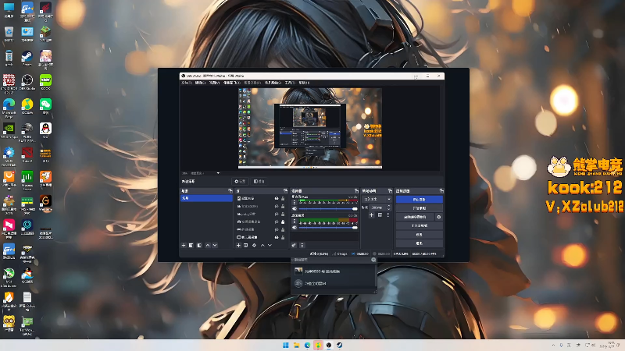625x351 pixels.
Task: Move the selected scene up
Action: (208, 246)
